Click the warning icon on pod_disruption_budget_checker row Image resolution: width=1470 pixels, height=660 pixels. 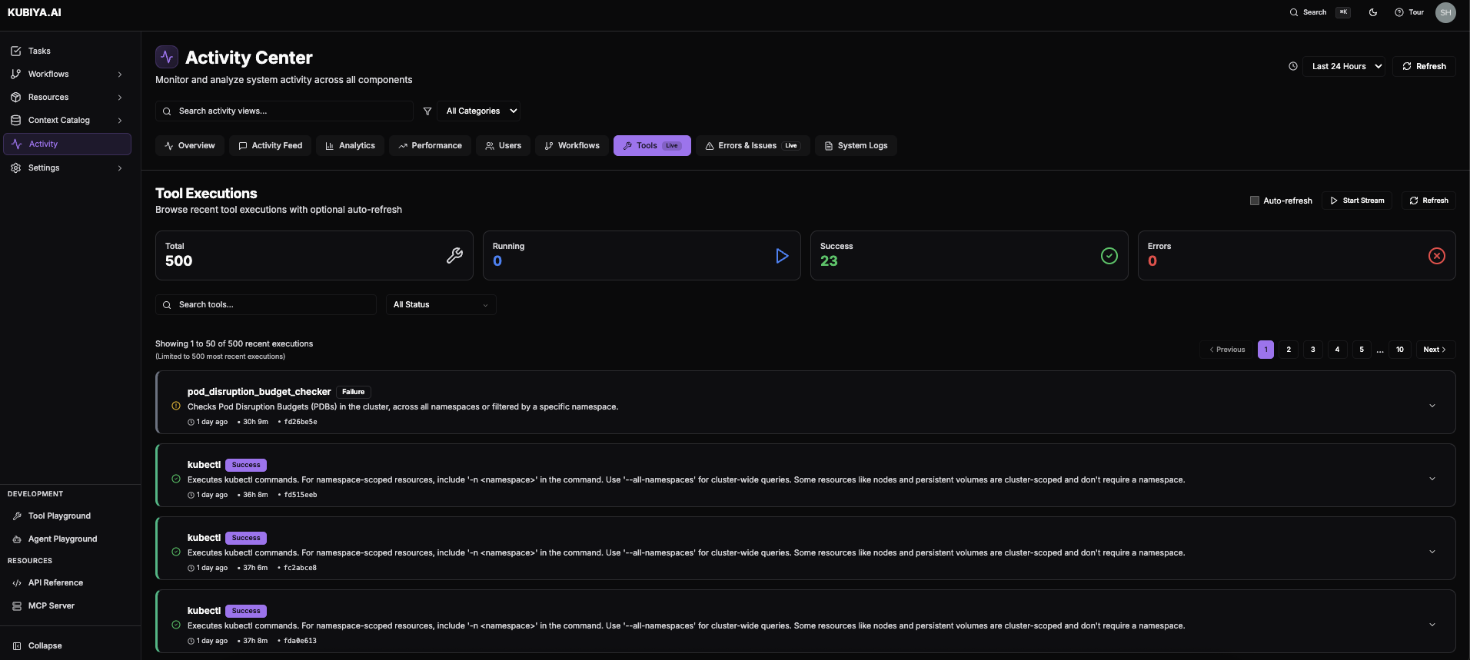[x=176, y=406]
